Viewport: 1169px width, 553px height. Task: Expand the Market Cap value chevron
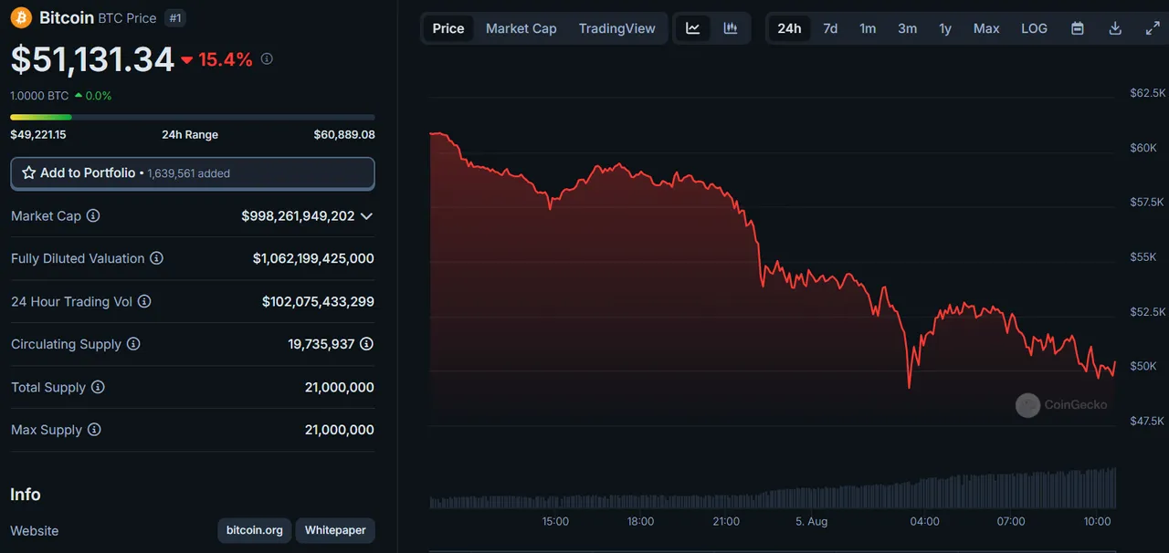(x=367, y=216)
